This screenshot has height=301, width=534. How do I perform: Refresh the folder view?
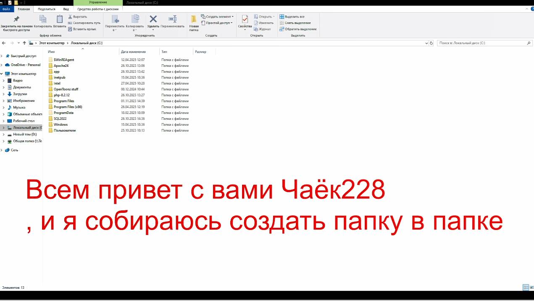click(x=431, y=43)
